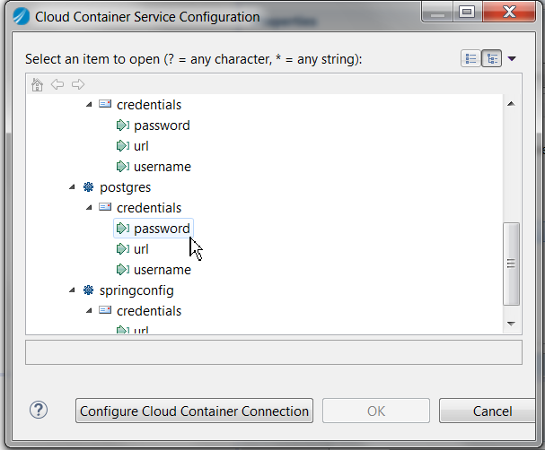Select password under postgres credentials
The image size is (545, 450).
pyautogui.click(x=162, y=229)
